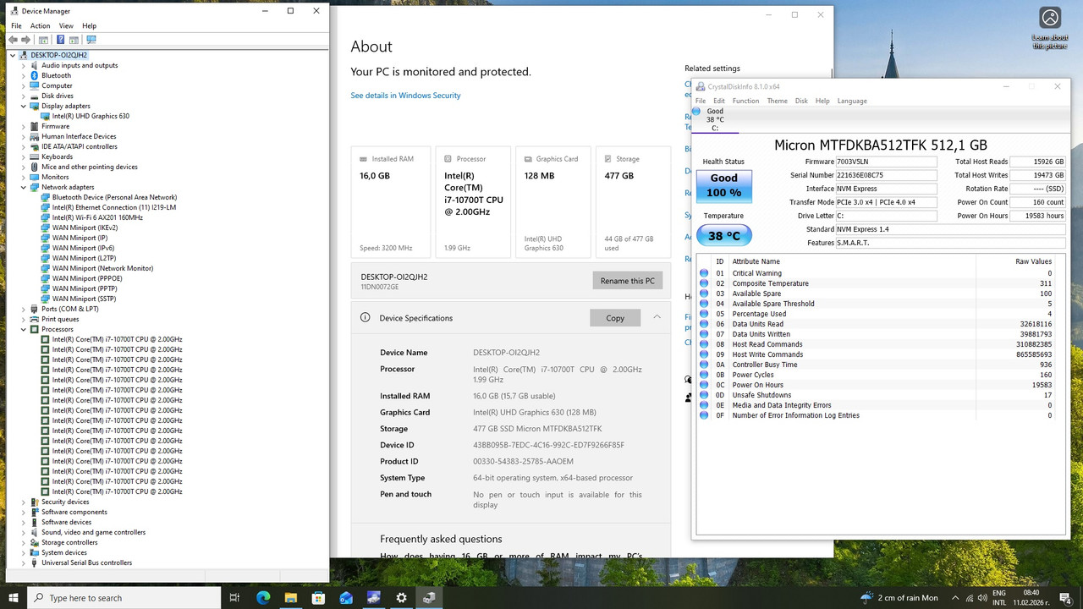Image resolution: width=1083 pixels, height=609 pixels.
Task: Click the Universal Serial Bus controllers icon
Action: click(x=35, y=562)
